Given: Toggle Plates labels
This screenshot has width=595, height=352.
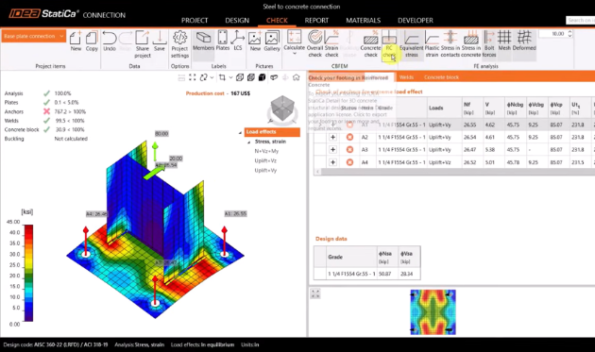Looking at the screenshot, I should click(x=222, y=41).
